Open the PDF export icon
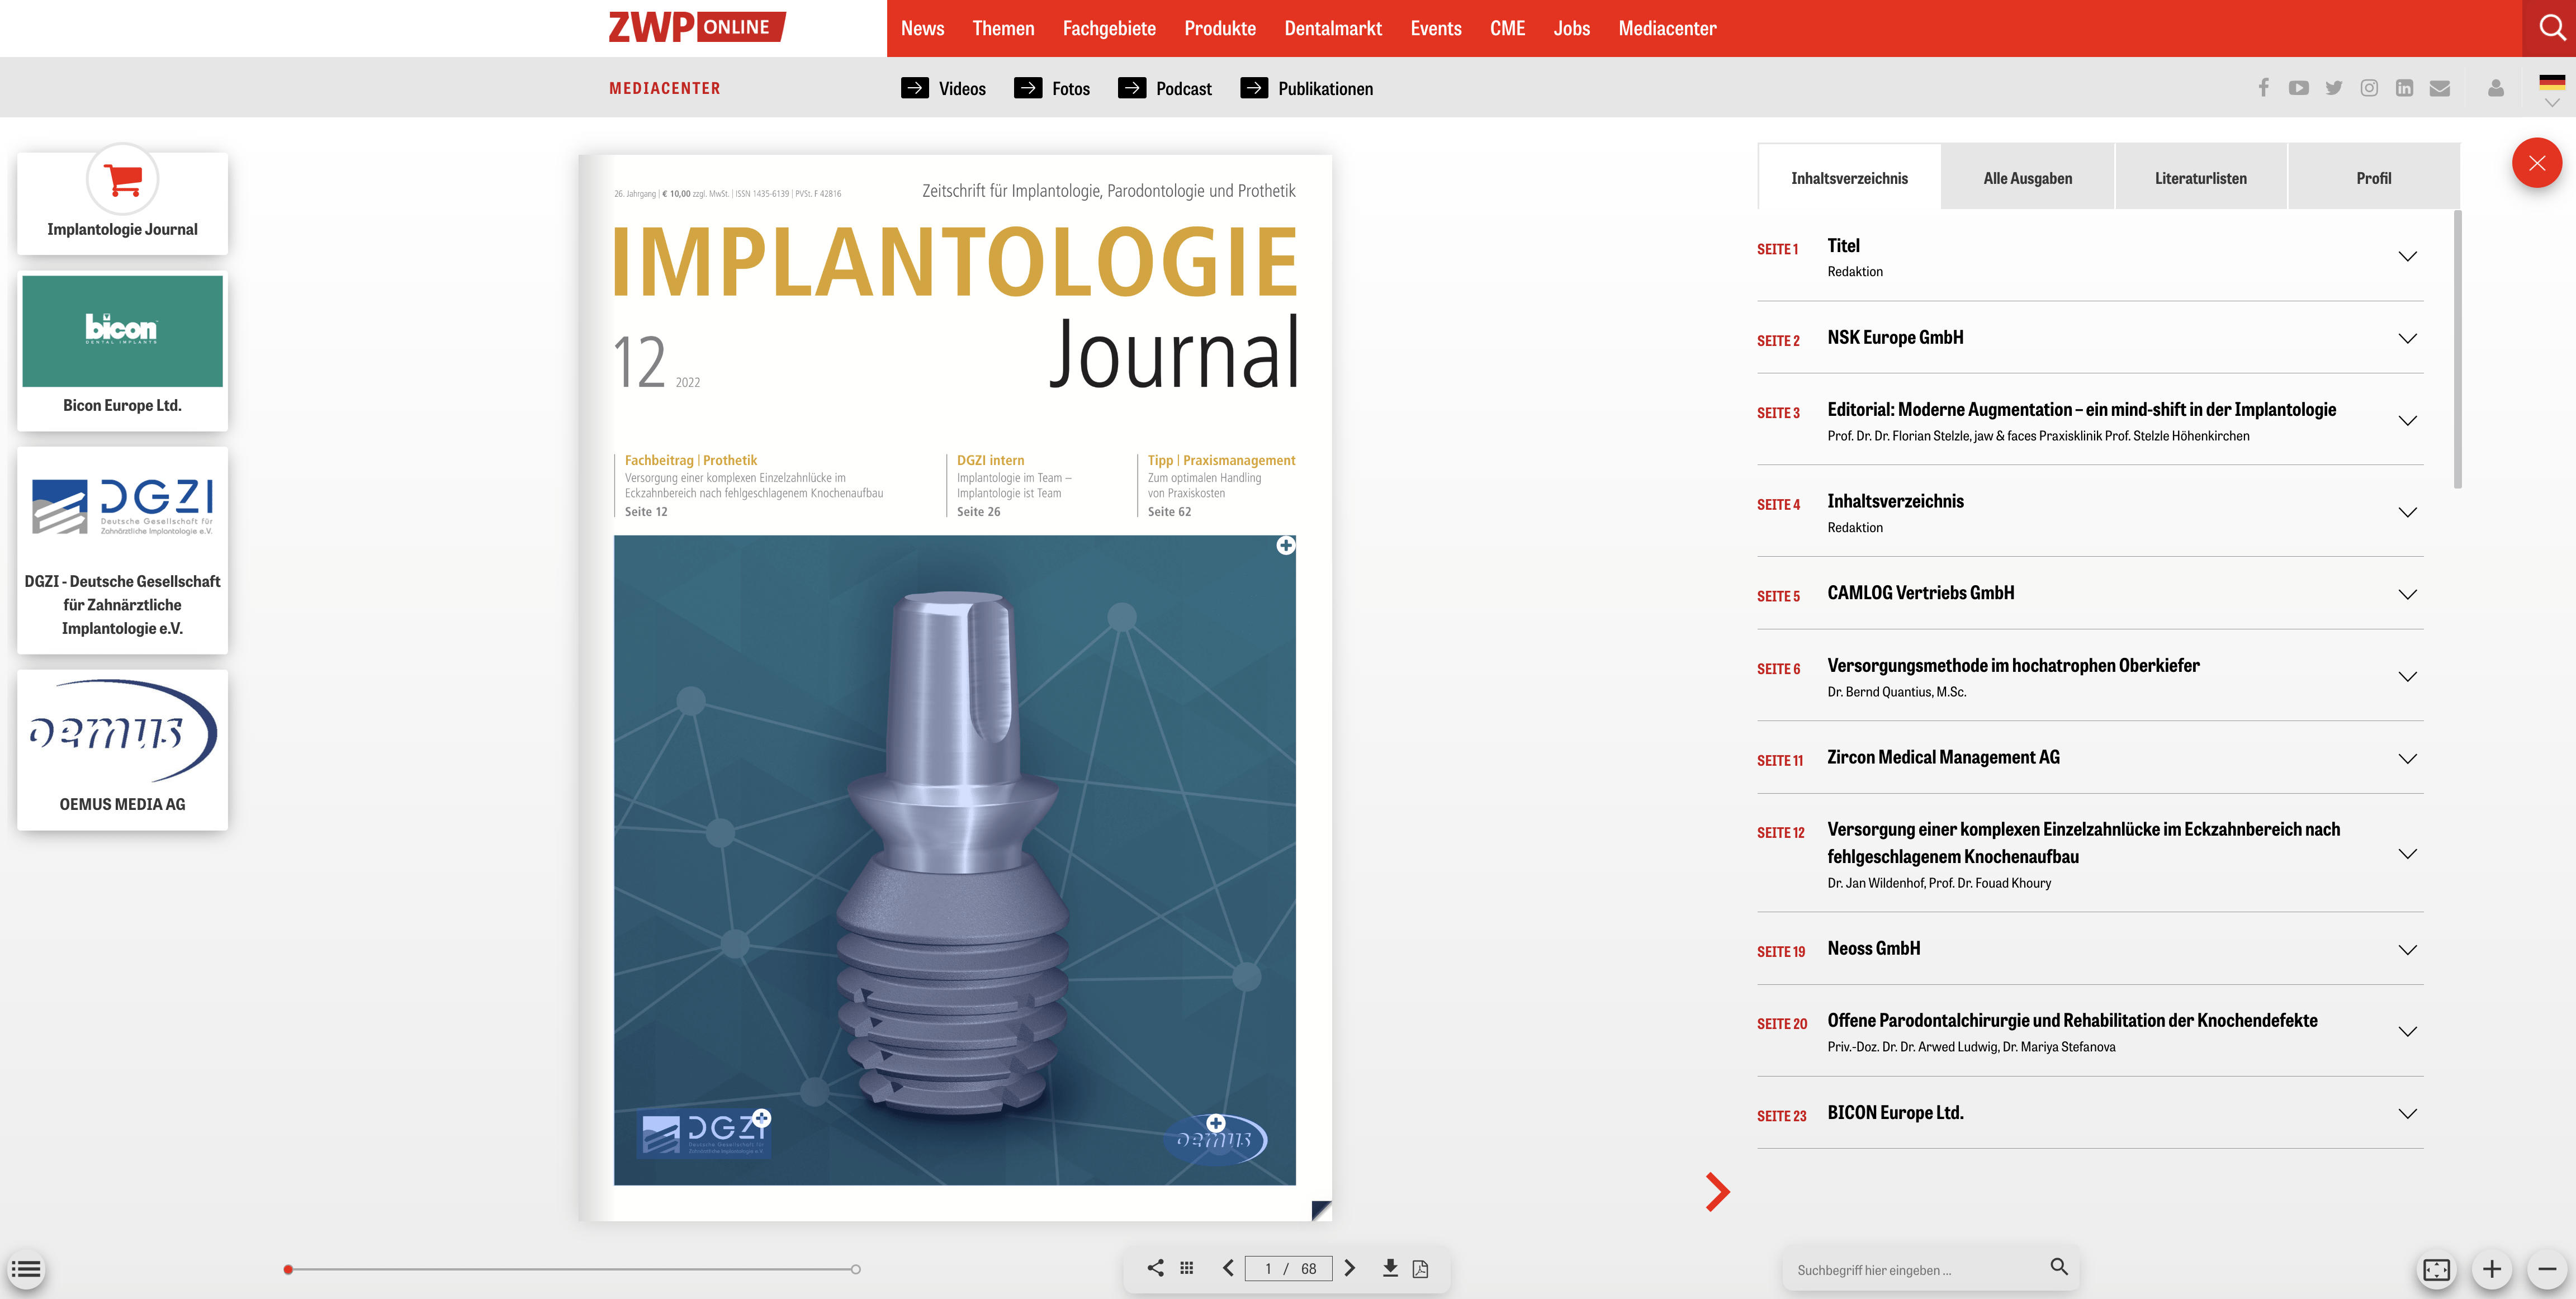This screenshot has height=1299, width=2576. [1420, 1268]
